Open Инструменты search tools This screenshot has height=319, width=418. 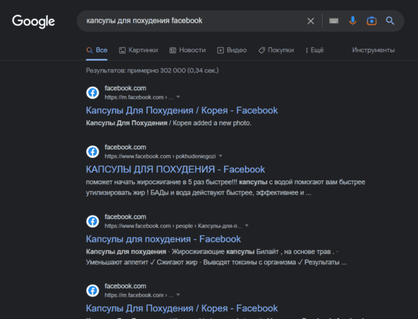373,50
